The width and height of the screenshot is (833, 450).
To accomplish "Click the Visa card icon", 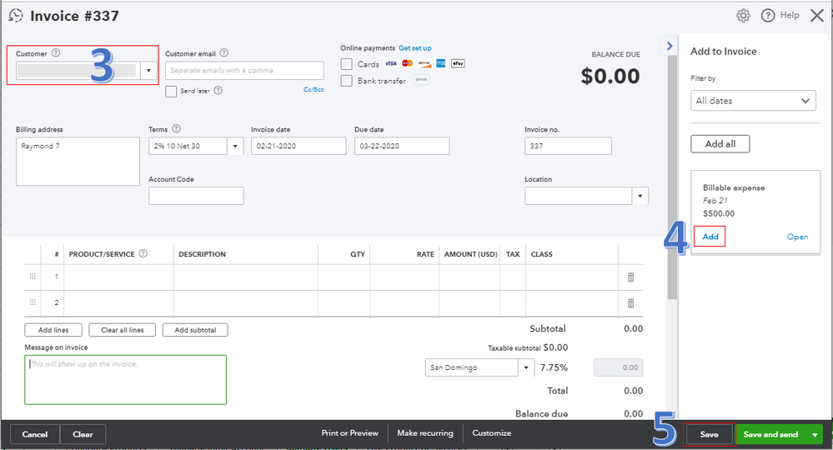I will click(391, 63).
